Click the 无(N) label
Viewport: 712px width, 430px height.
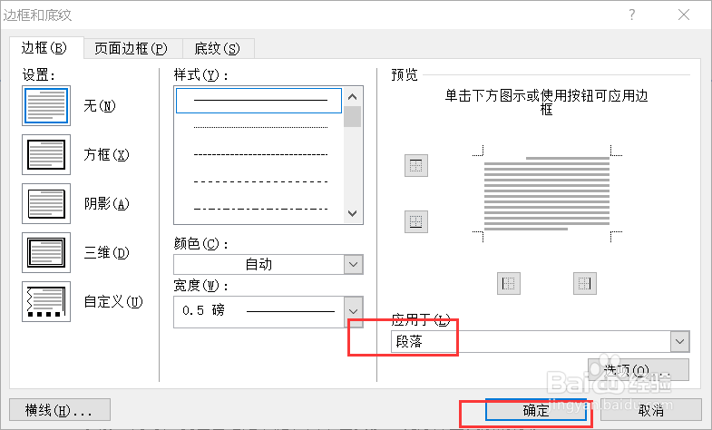(100, 106)
